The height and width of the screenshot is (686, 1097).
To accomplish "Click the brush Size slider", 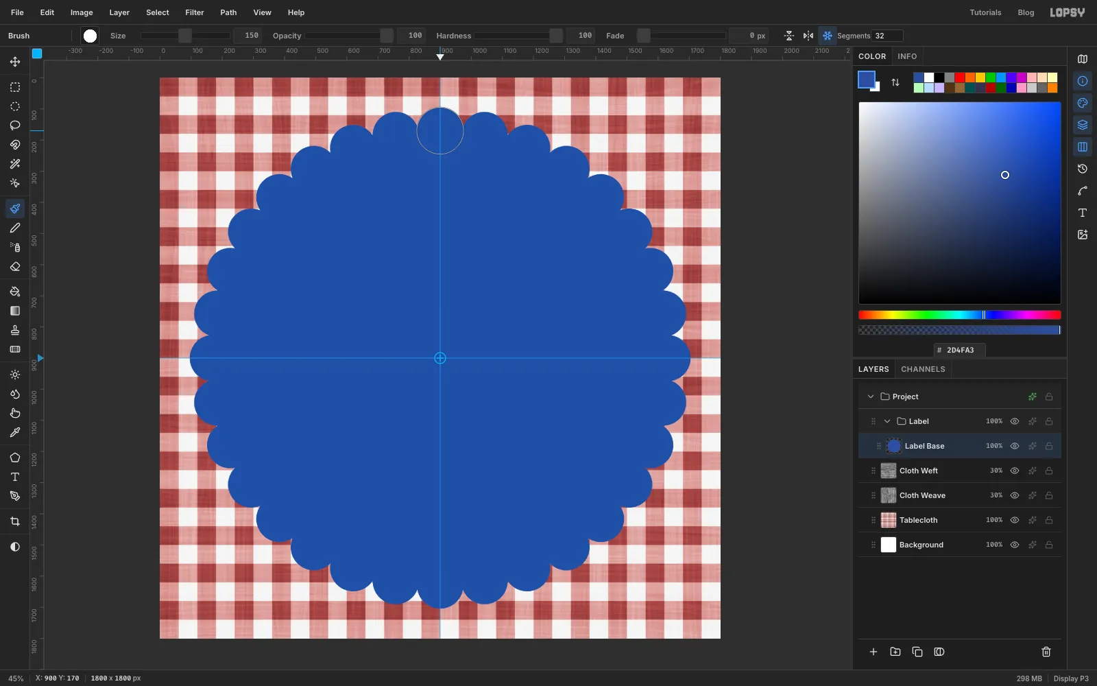I will point(185,36).
